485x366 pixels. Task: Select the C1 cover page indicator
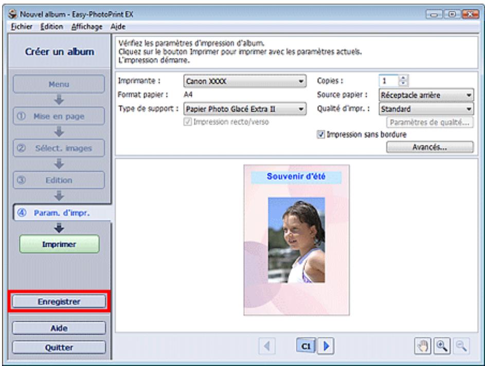click(306, 346)
